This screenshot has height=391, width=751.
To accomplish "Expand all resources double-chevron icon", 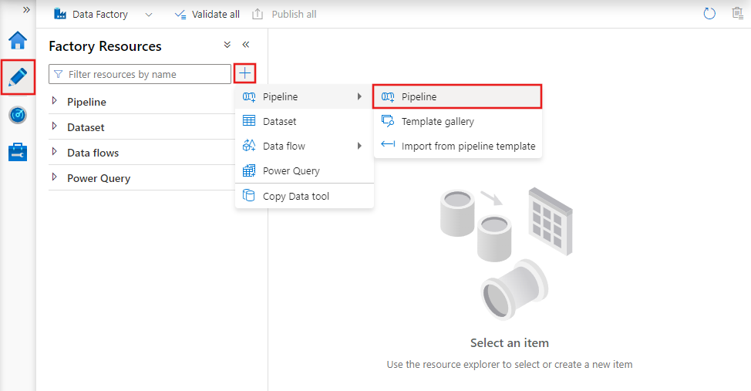I will tap(227, 45).
